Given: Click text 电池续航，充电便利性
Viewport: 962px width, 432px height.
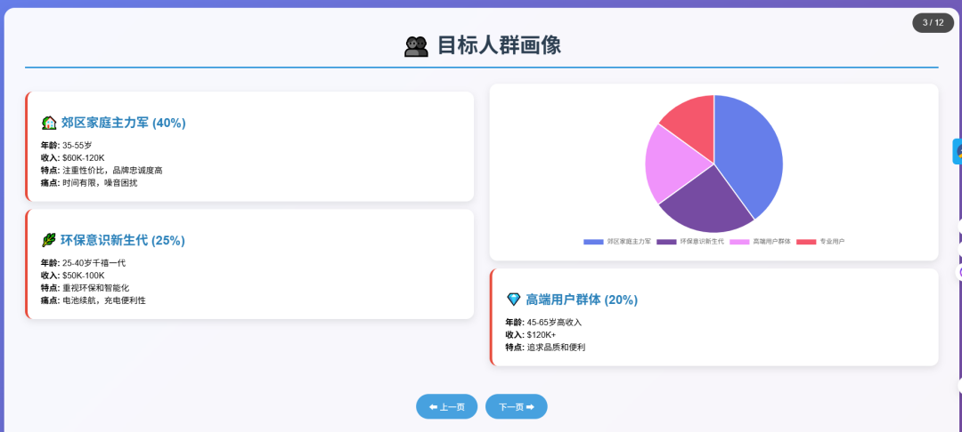Looking at the screenshot, I should (104, 300).
